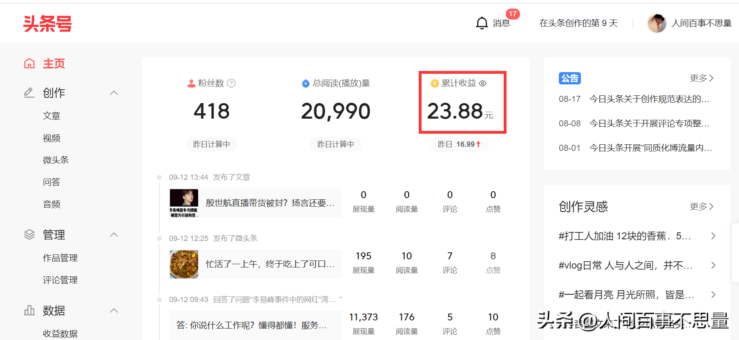This screenshot has height=340, width=739.
Task: Click the #vlog日常 人与人之间 topic text
Action: tap(625, 265)
